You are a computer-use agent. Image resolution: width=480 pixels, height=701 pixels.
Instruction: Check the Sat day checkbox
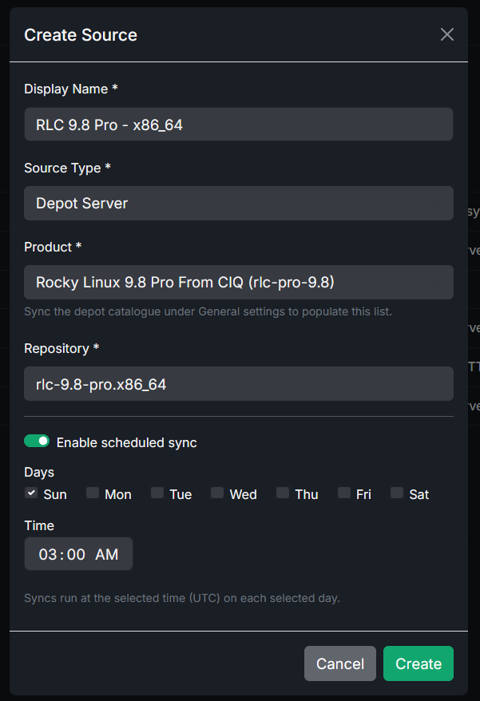(396, 493)
